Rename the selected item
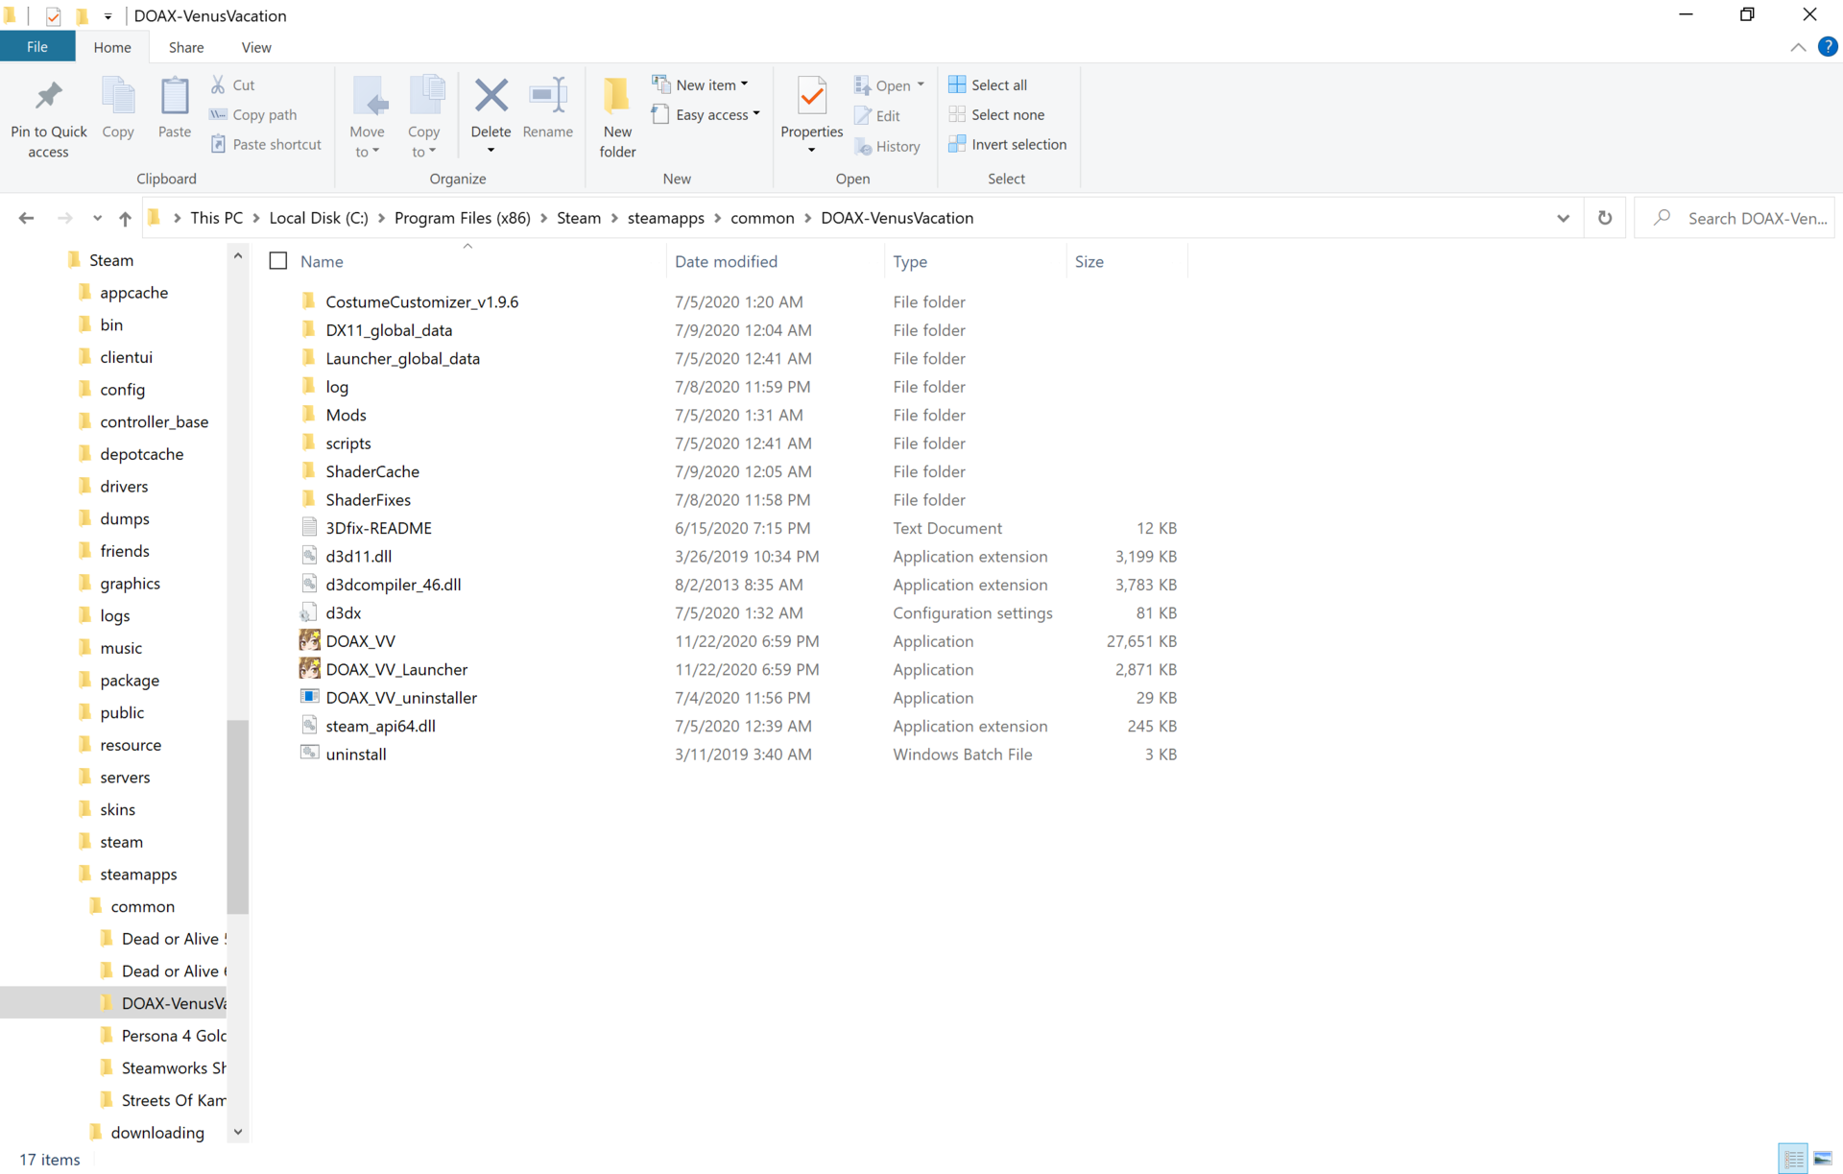This screenshot has height=1174, width=1843. [548, 108]
